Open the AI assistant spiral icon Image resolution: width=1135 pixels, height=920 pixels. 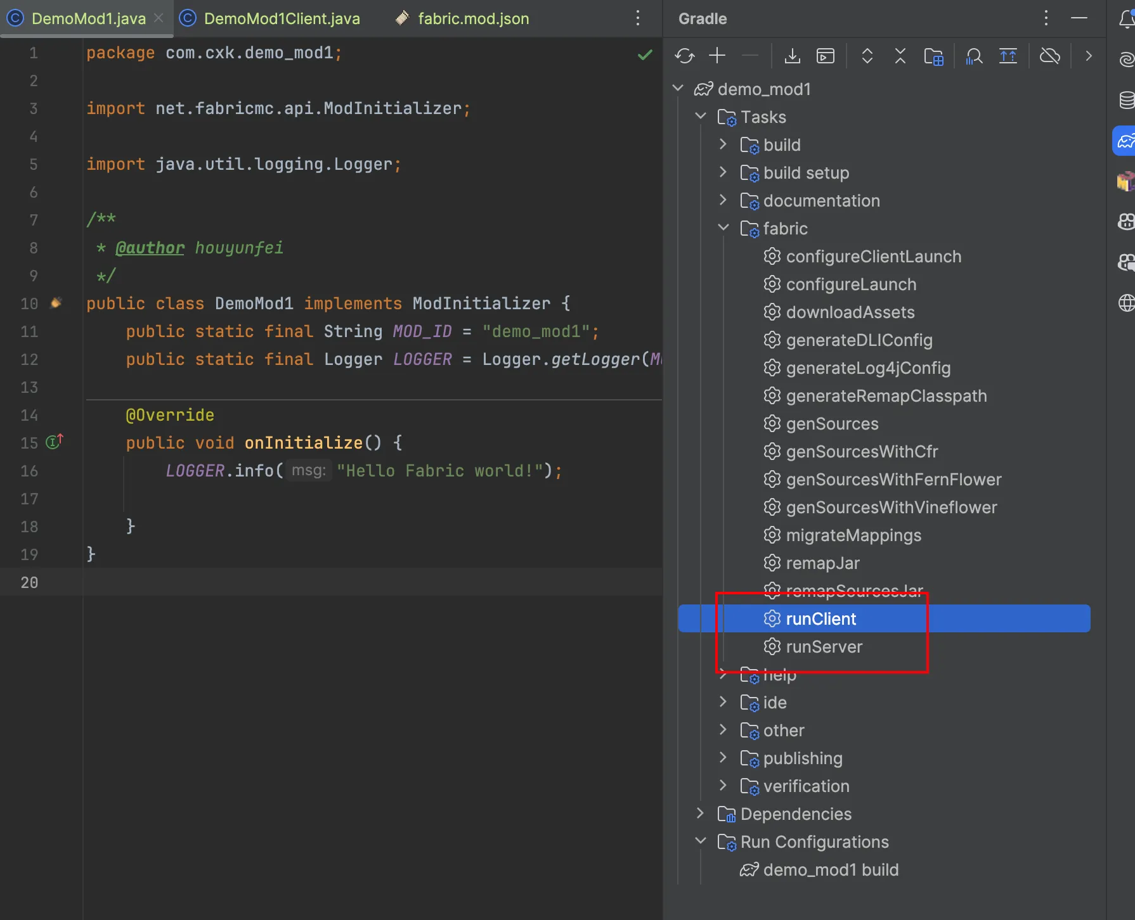click(1126, 60)
